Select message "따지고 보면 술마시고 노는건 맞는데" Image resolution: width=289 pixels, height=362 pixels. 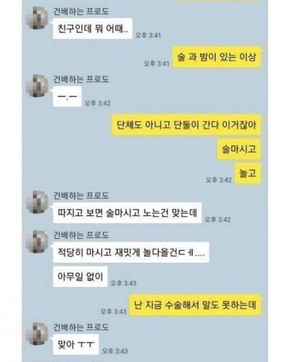[127, 213]
